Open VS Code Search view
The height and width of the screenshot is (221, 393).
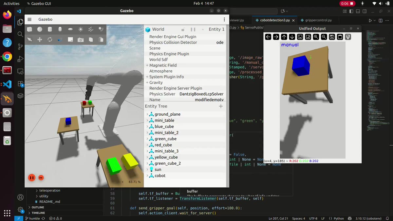(x=20, y=34)
